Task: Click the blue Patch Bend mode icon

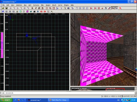Action: [x=3, y=11]
